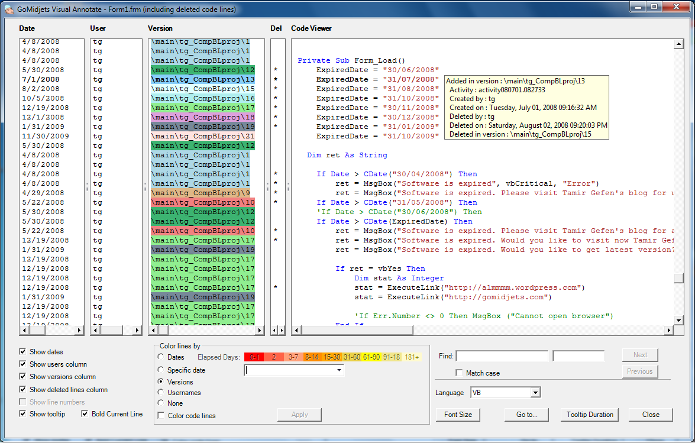Click Date column scroll-left arrow
Screen dimensions: 695x443
(24, 330)
